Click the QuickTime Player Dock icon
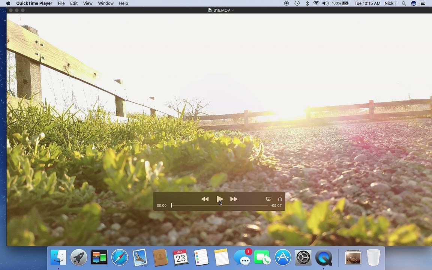The width and height of the screenshot is (432, 270). point(324,257)
